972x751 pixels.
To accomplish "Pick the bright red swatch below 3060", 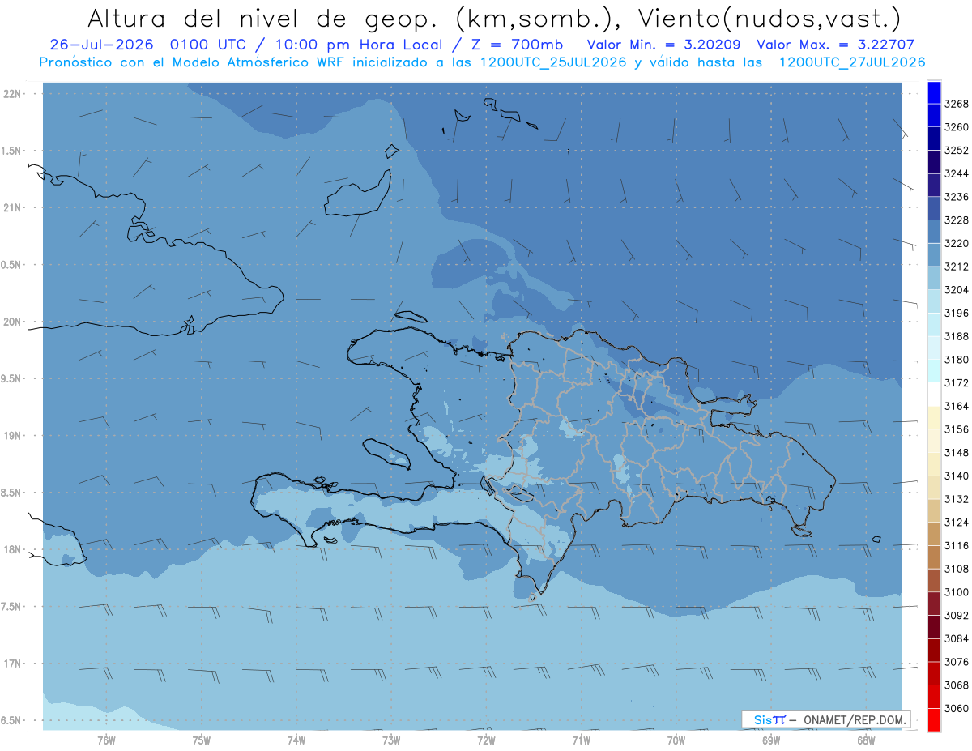I will (934, 719).
